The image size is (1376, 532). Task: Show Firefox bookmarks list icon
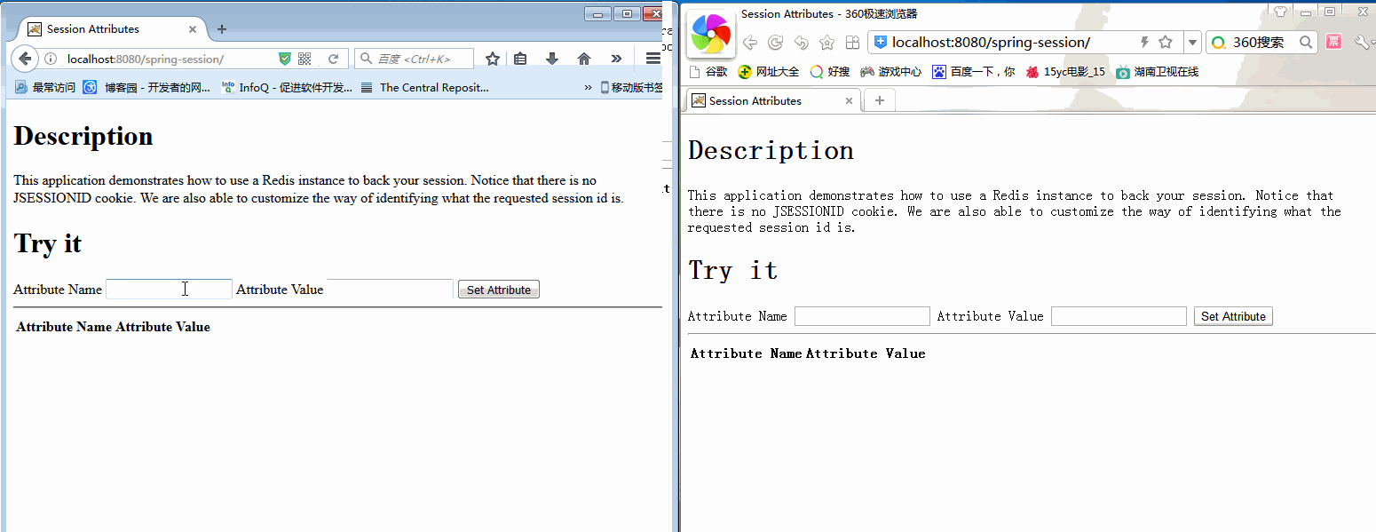tap(520, 59)
